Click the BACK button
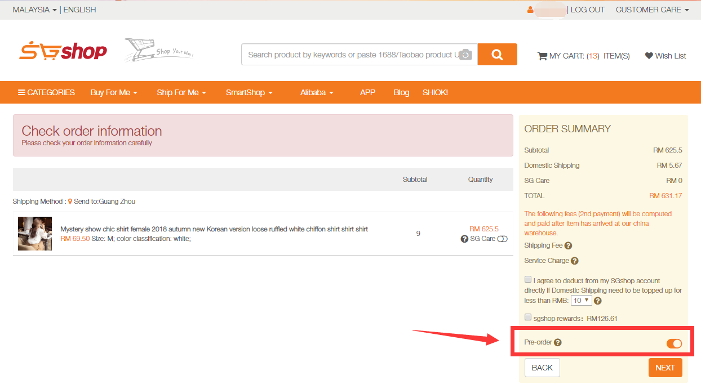This screenshot has width=701, height=389. (542, 368)
